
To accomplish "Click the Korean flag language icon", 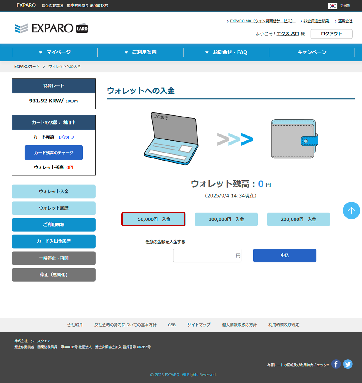I will (333, 6).
